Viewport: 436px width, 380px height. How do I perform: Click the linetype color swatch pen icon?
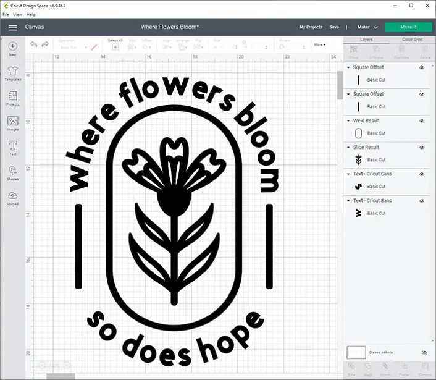94,48
